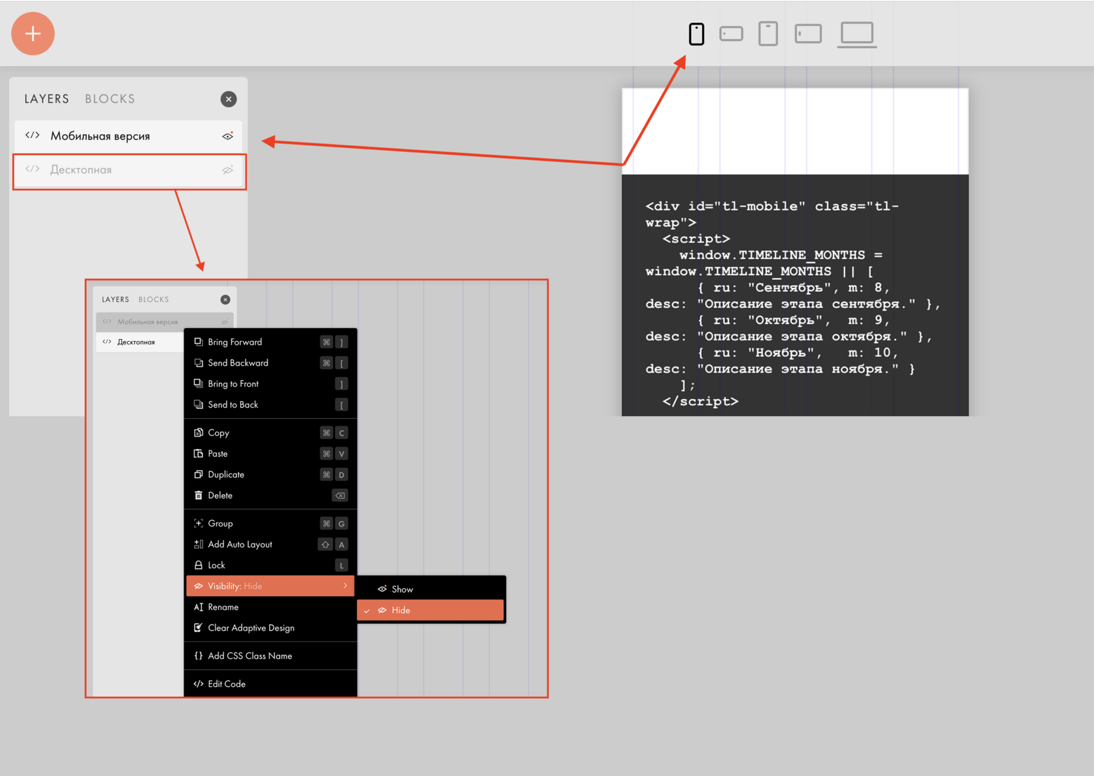Image resolution: width=1094 pixels, height=776 pixels.
Task: Toggle eye icon of inset 'Мобильная версия' row
Action: 225,322
